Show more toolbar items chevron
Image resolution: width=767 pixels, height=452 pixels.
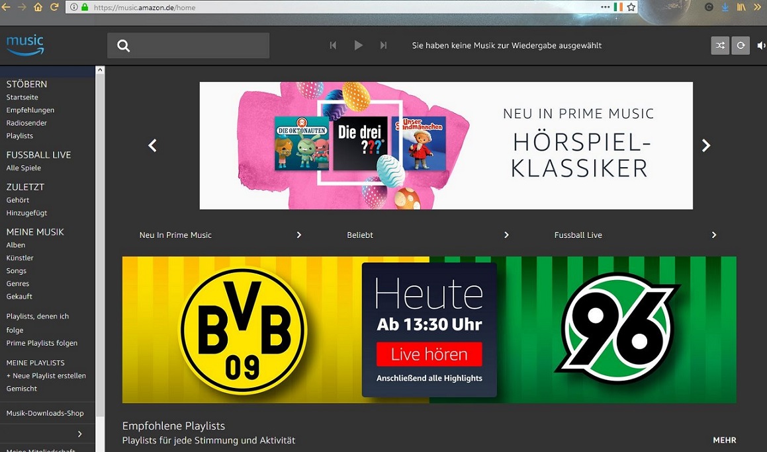tap(758, 7)
